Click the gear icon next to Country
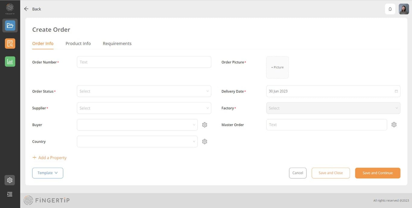This screenshot has height=208, width=412. pos(204,141)
